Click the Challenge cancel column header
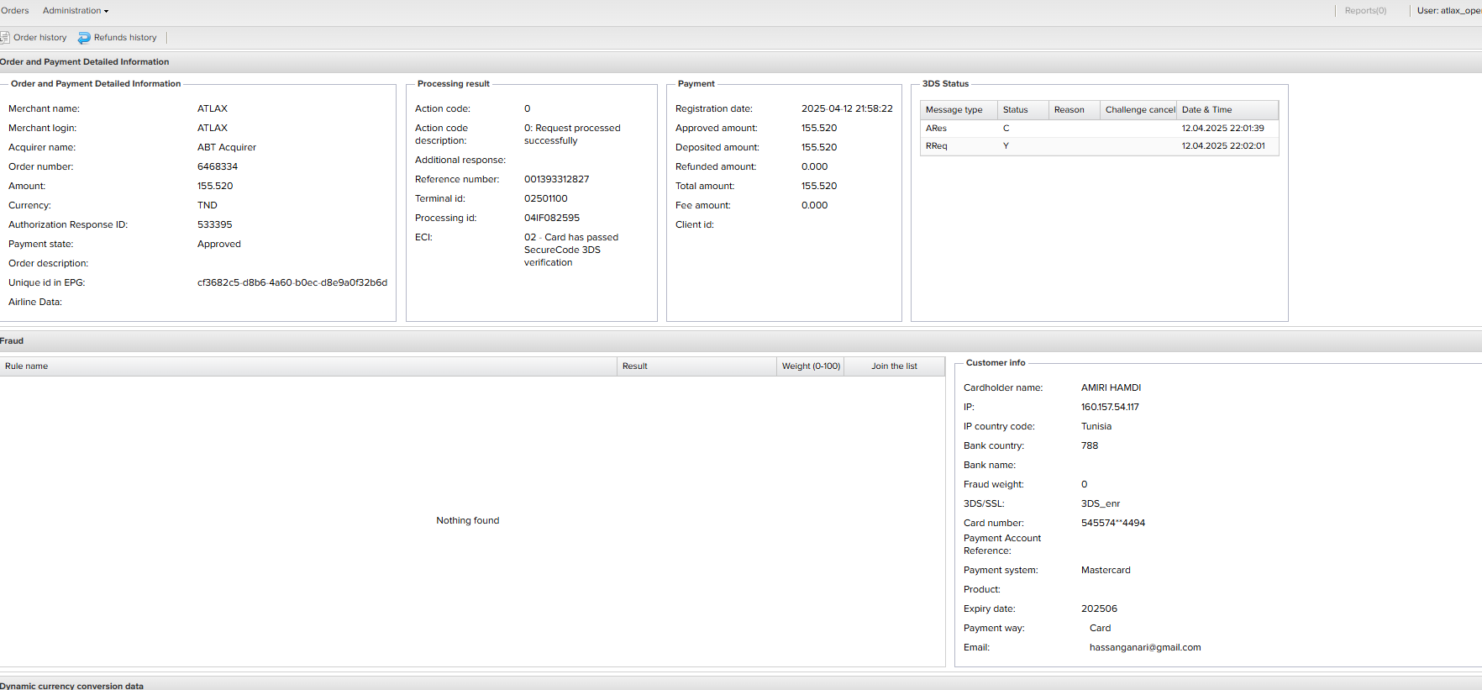The image size is (1482, 690). [1139, 110]
